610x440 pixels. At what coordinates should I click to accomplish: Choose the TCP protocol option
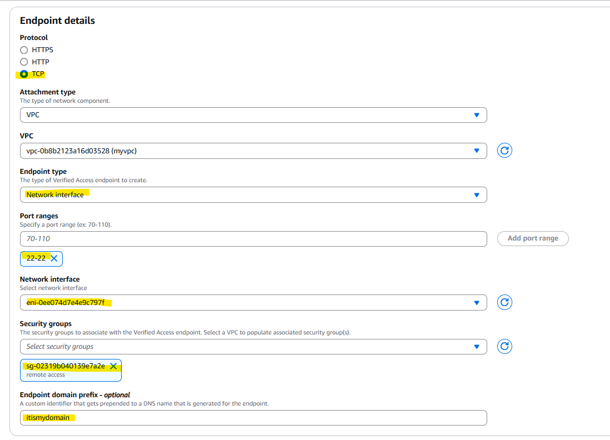click(x=24, y=74)
